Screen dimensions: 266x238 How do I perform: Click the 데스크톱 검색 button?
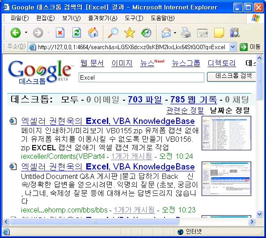pyautogui.click(x=232, y=77)
